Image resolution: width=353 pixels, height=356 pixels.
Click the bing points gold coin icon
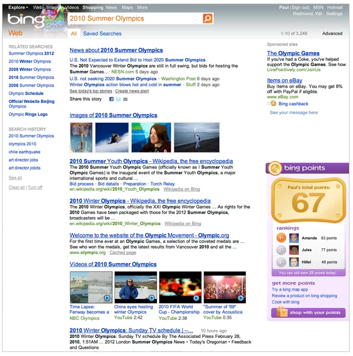[x=275, y=168]
